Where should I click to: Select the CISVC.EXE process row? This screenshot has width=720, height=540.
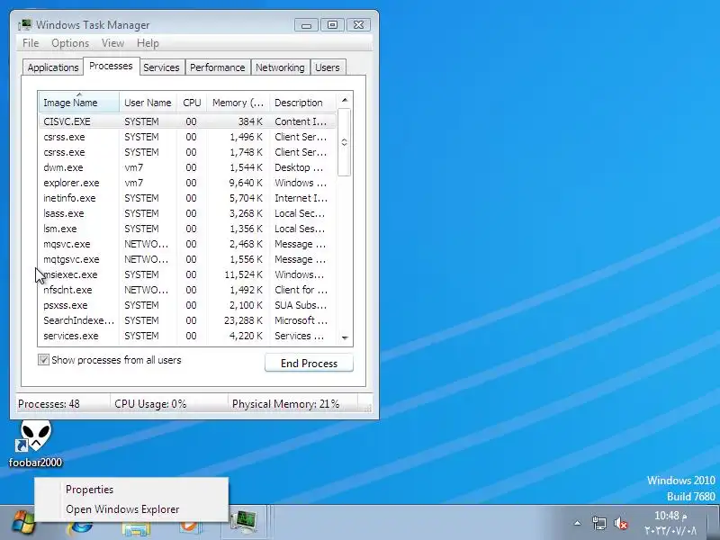(x=187, y=121)
